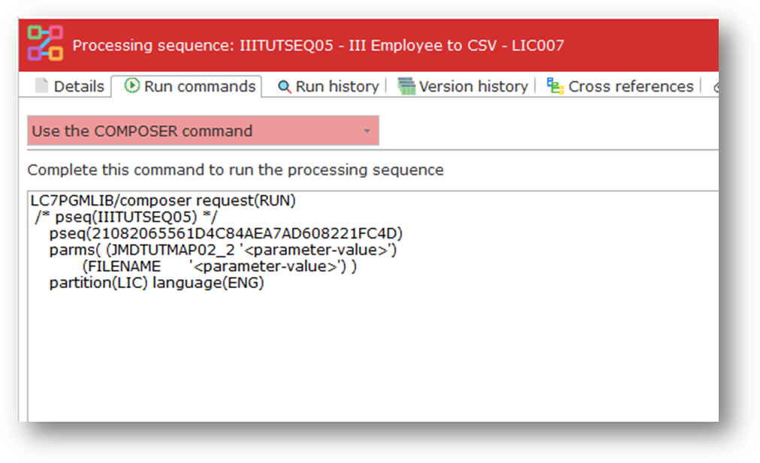The height and width of the screenshot is (463, 760).
Task: Click the green Run commands play icon
Action: coord(132,86)
